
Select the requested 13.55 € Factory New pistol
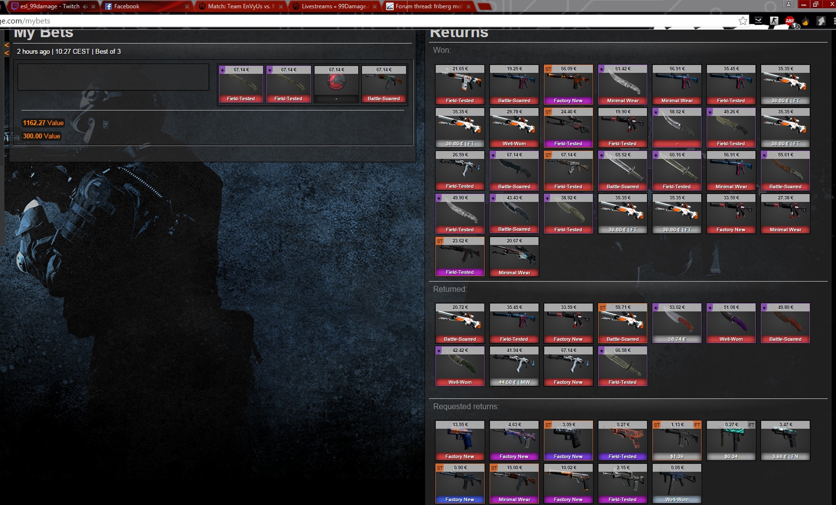click(460, 440)
